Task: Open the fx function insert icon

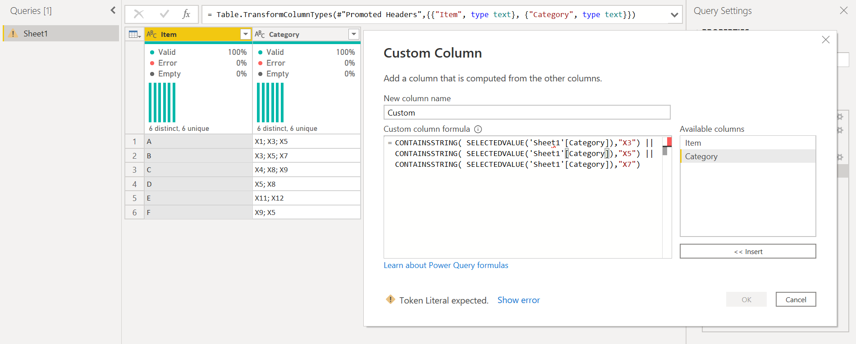Action: (x=186, y=14)
